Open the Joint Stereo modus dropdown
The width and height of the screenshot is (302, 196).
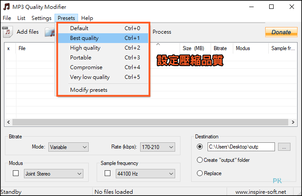click(54, 174)
